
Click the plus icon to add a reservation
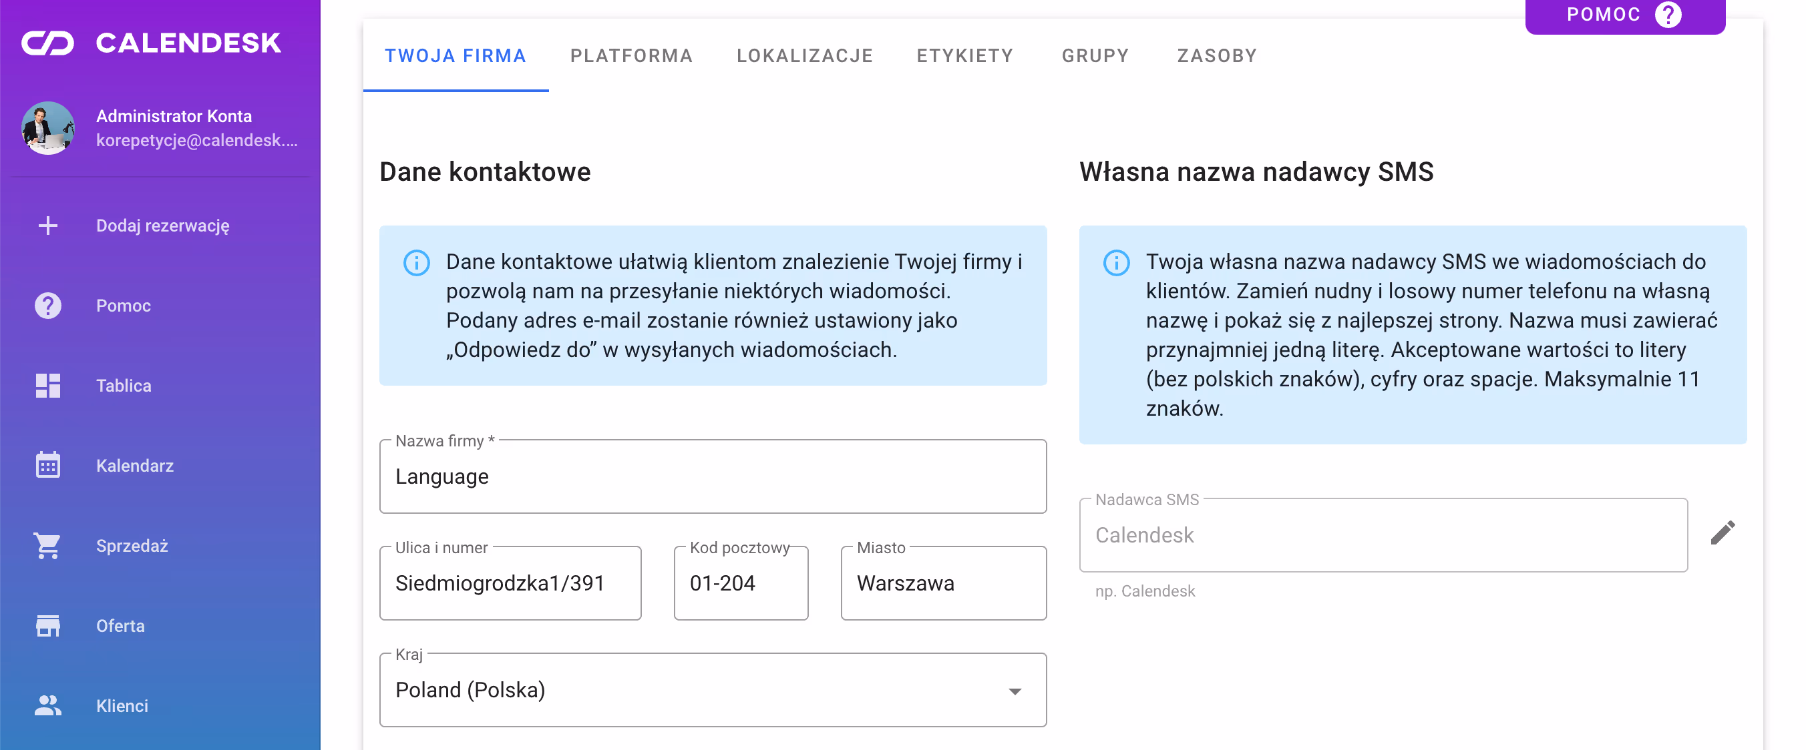pyautogui.click(x=47, y=226)
